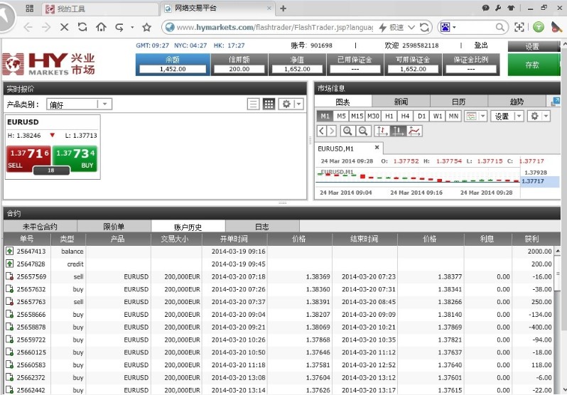567x395 pixels.
Task: Select the M1 timeframe
Action: point(325,116)
